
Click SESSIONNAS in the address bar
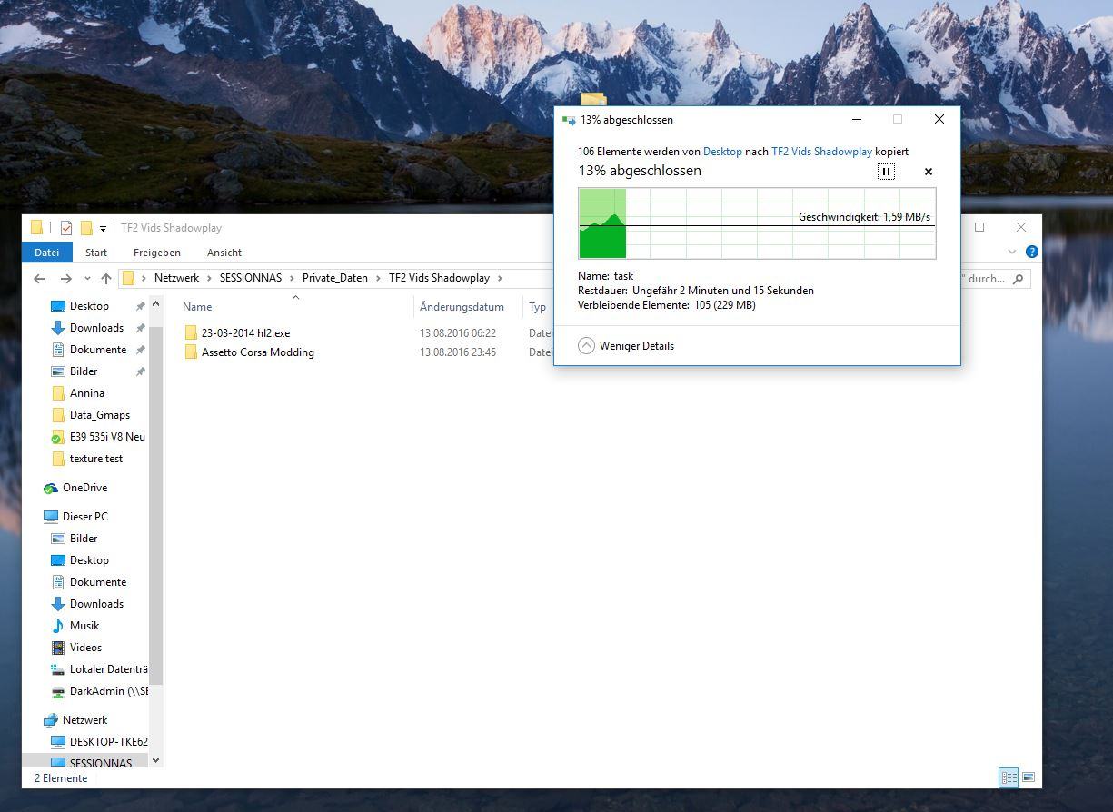[251, 278]
